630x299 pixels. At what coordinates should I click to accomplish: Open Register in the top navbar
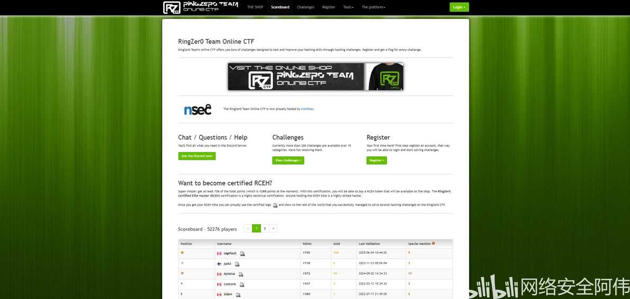[x=329, y=7]
